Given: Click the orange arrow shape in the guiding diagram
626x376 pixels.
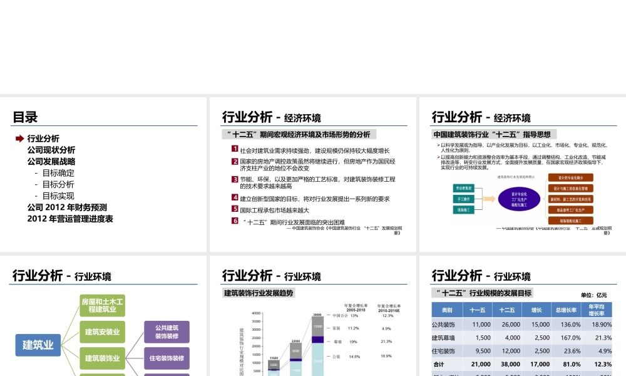Looking at the screenshot, I should coord(490,199).
